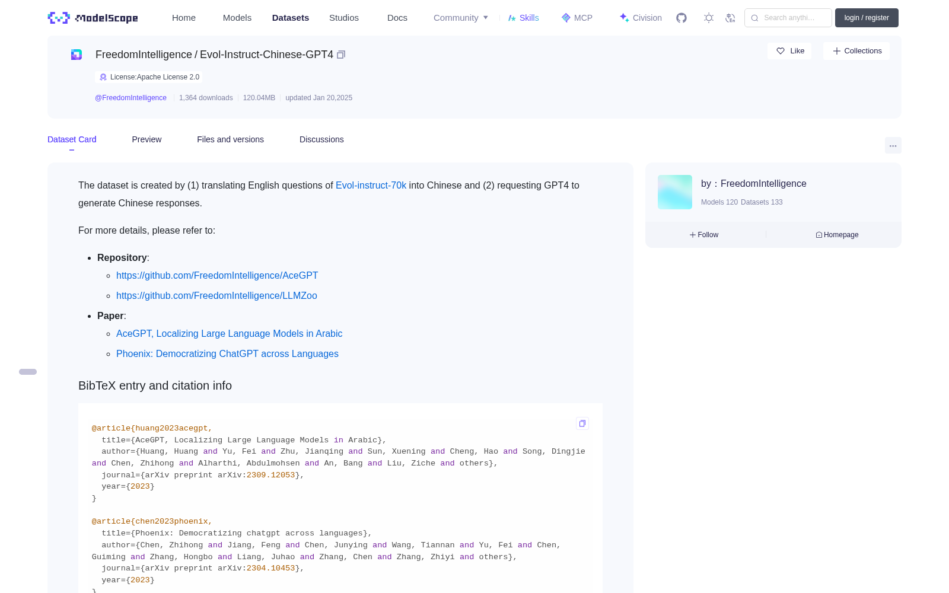The image size is (949, 593).
Task: Follow the FreedomIntelligence organization
Action: 704,235
